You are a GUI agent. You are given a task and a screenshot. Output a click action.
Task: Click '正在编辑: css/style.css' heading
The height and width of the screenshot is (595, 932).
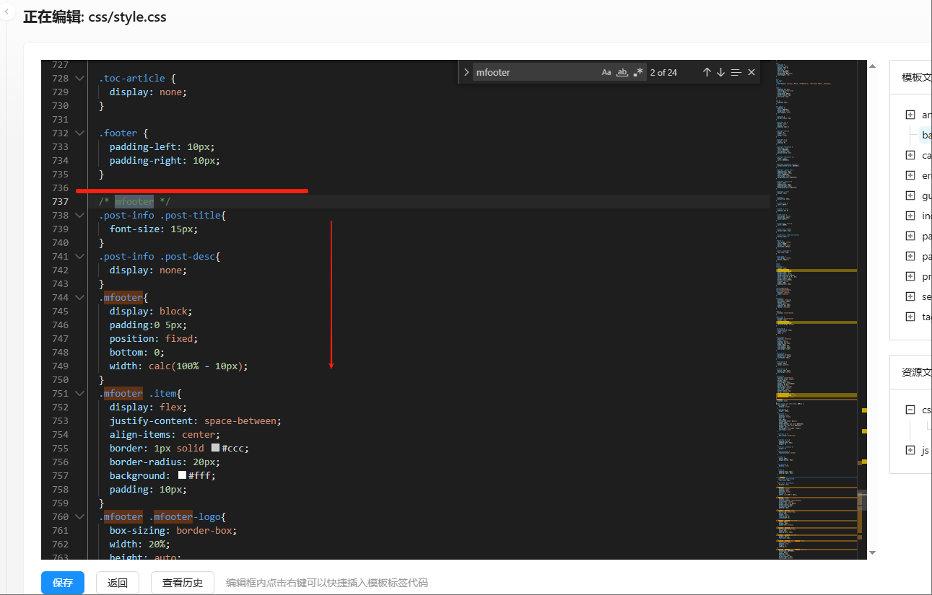click(95, 17)
